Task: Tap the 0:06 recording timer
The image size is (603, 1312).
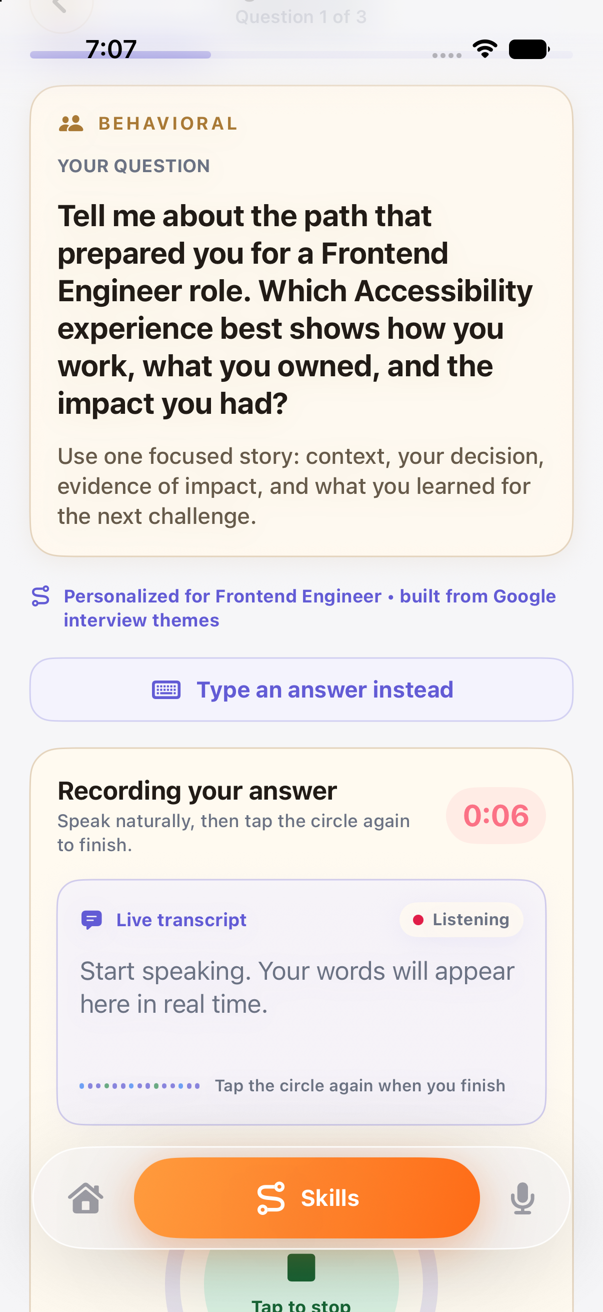Action: 495,816
